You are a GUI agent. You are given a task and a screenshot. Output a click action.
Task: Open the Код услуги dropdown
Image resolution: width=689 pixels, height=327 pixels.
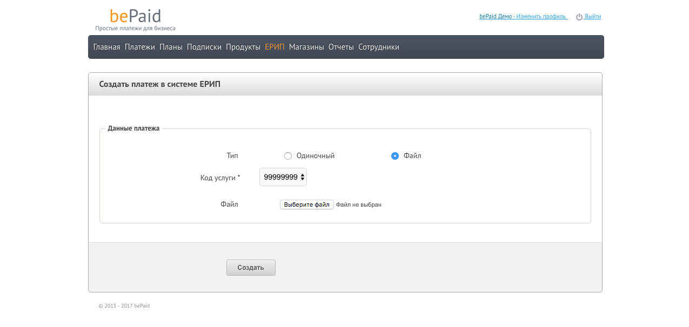coord(283,177)
